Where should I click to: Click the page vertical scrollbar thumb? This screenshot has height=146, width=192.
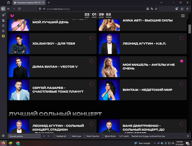pyautogui.click(x=190, y=29)
